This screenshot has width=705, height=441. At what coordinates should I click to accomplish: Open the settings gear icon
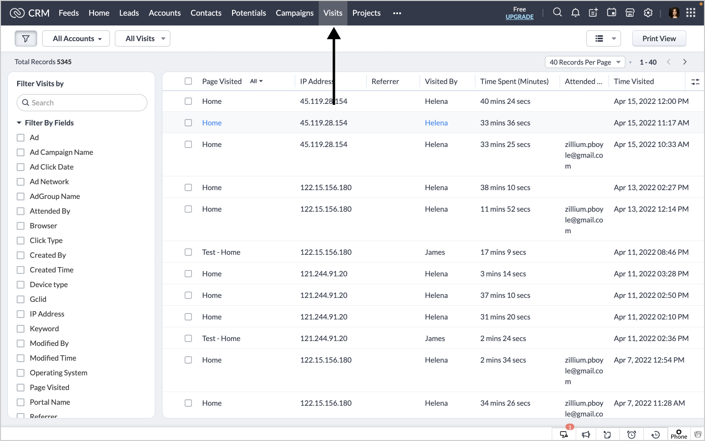pyautogui.click(x=648, y=13)
